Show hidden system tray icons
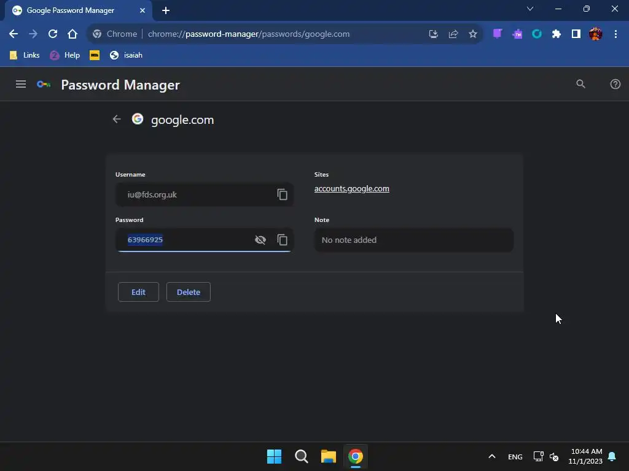Viewport: 629px width, 471px height. point(492,456)
